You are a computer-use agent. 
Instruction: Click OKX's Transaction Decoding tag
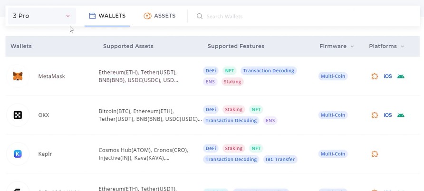(231, 121)
